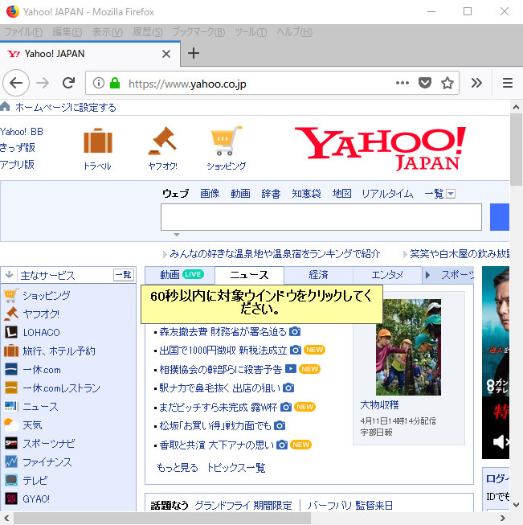Collapse 主なサービス with the down arrow

tap(9, 274)
